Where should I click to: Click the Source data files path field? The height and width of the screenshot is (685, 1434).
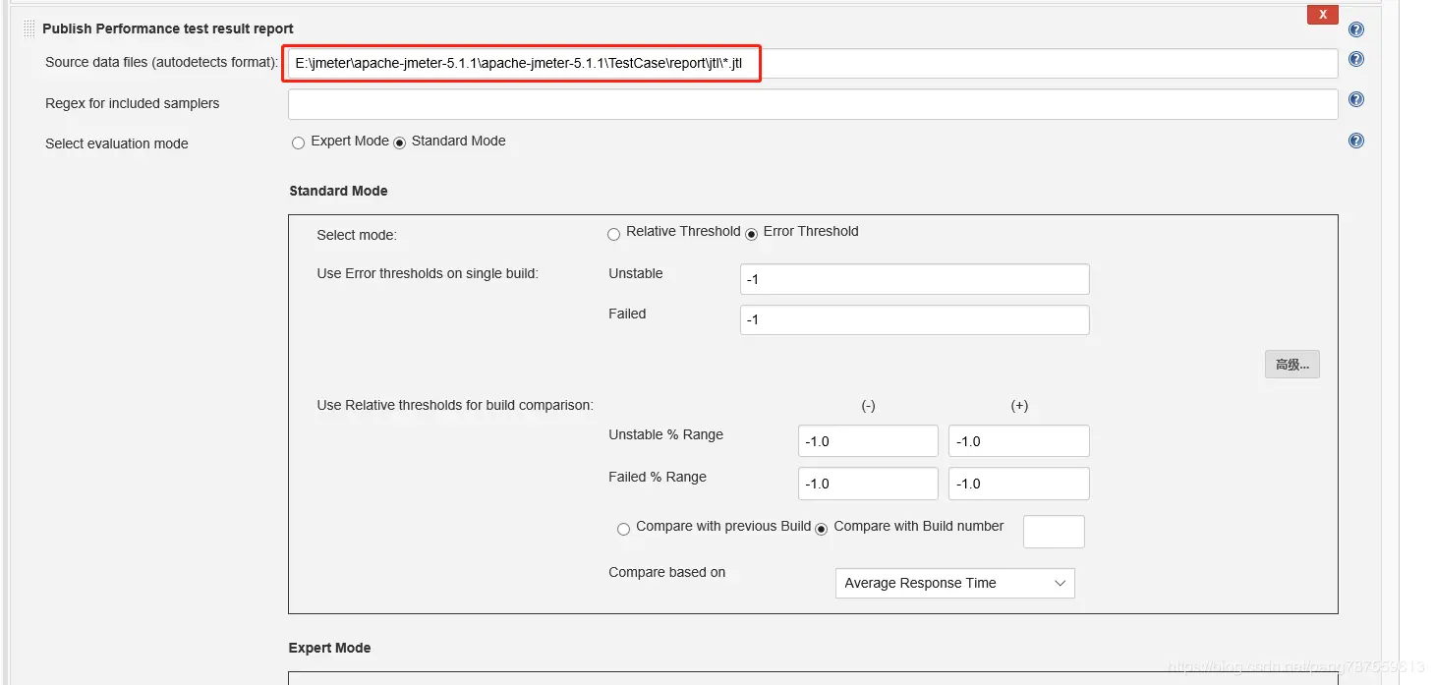click(813, 64)
